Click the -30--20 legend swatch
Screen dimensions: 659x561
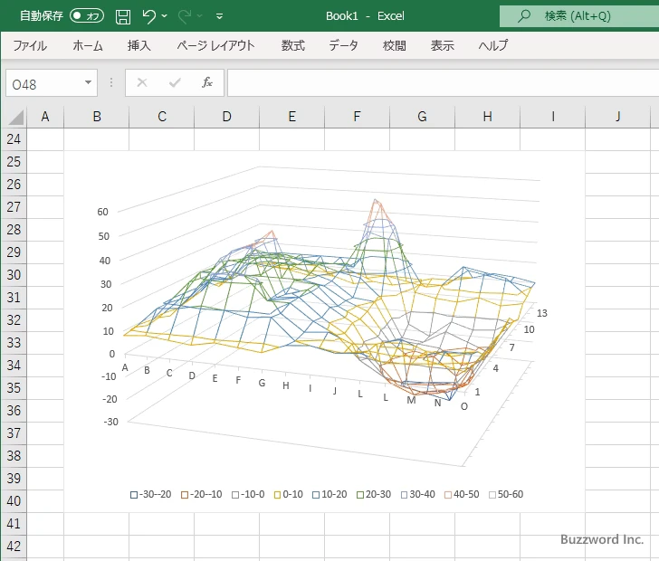(134, 495)
